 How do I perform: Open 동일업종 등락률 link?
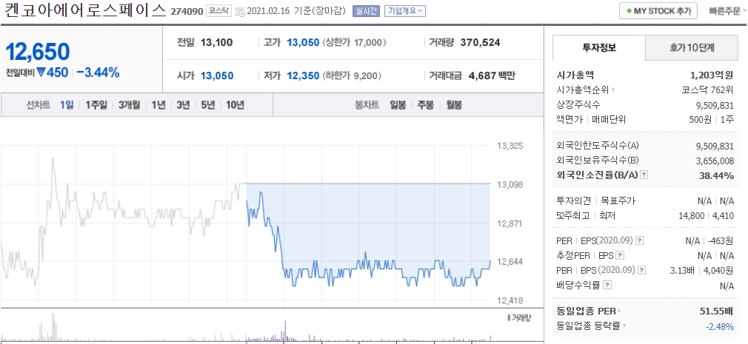[590, 326]
